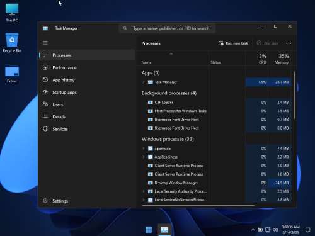Screen dimensions: 315x236
Task: Open Settings in Task Manager sidebar
Action: click(87, 201)
